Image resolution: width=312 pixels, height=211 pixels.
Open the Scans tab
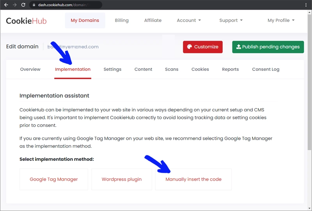pyautogui.click(x=172, y=69)
